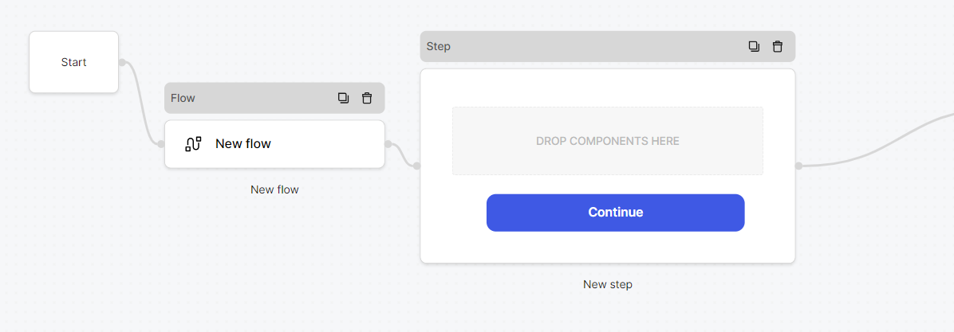Select the New flow node card
This screenshot has height=332, width=954.
(274, 144)
